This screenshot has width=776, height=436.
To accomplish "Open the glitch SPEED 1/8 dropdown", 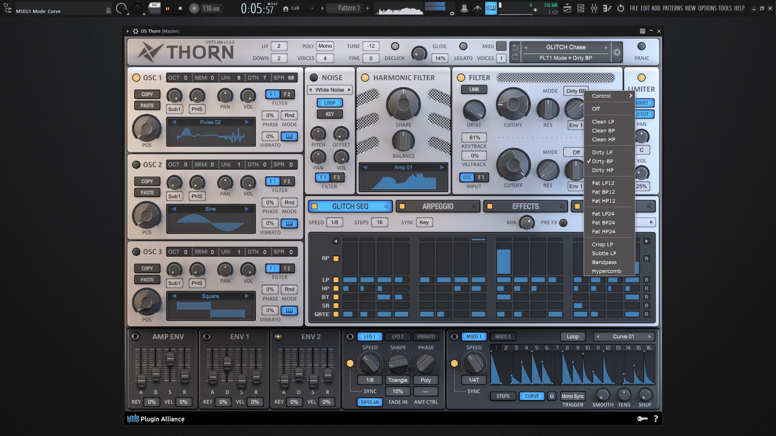I will (x=334, y=222).
